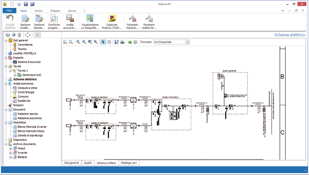This screenshot has height=175, width=309.
Task: Activate the hand pan tool
Action: click(109, 42)
